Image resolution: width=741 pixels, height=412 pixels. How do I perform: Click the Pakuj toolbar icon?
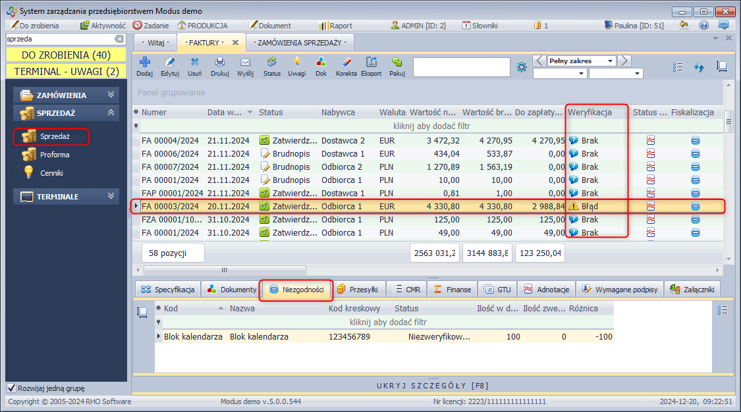coord(397,63)
